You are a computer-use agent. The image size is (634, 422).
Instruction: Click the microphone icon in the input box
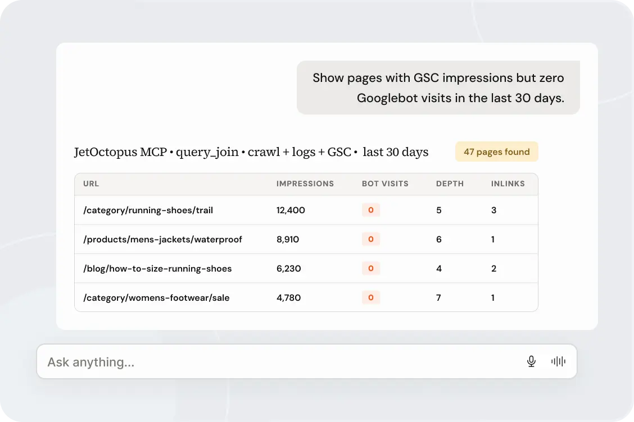[x=531, y=361]
